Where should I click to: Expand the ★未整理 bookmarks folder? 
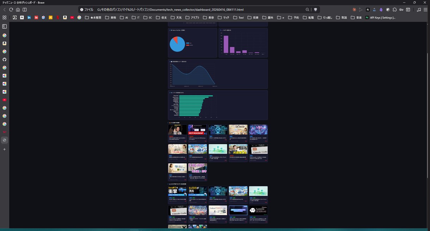click(x=93, y=17)
